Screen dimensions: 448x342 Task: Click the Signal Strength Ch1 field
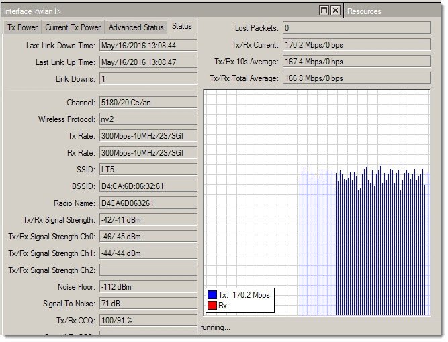click(148, 253)
